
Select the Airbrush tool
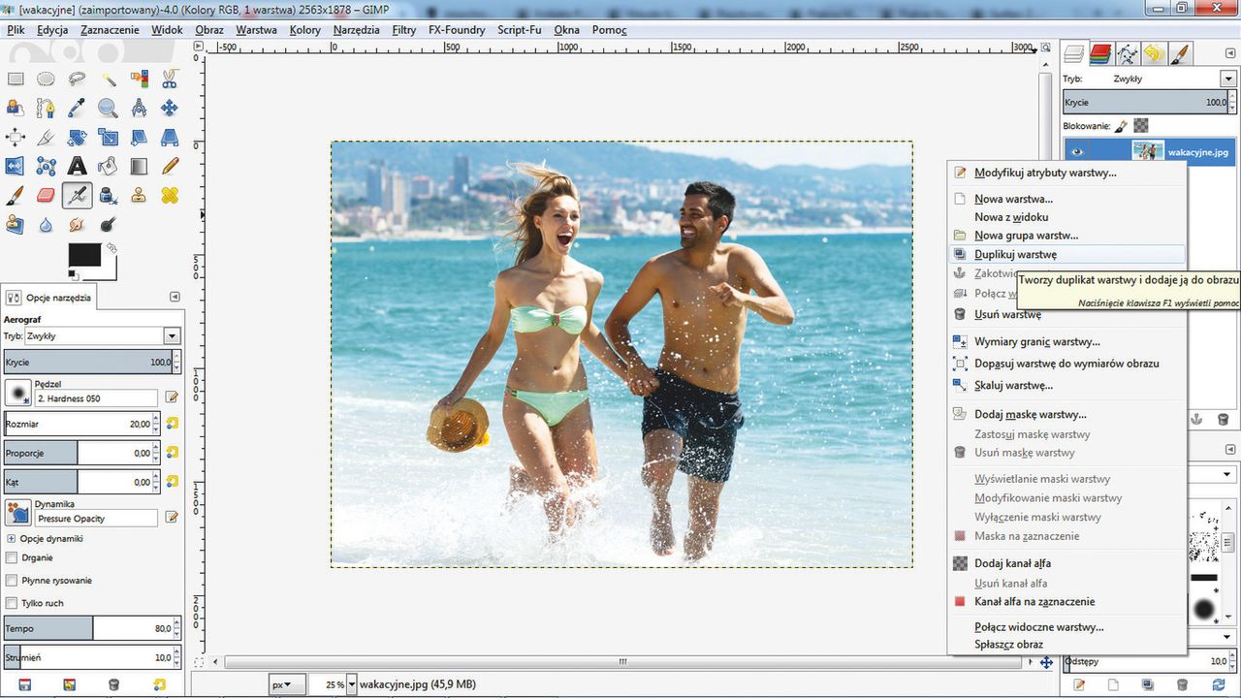click(x=77, y=196)
